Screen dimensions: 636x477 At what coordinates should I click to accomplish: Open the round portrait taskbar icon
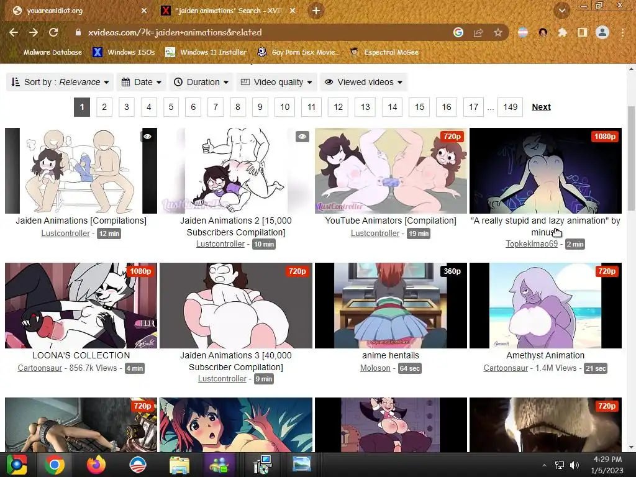click(x=137, y=465)
